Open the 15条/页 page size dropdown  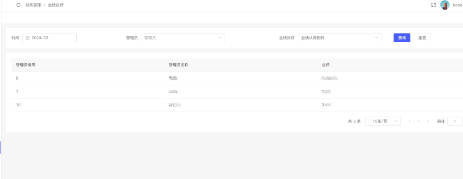(x=383, y=121)
